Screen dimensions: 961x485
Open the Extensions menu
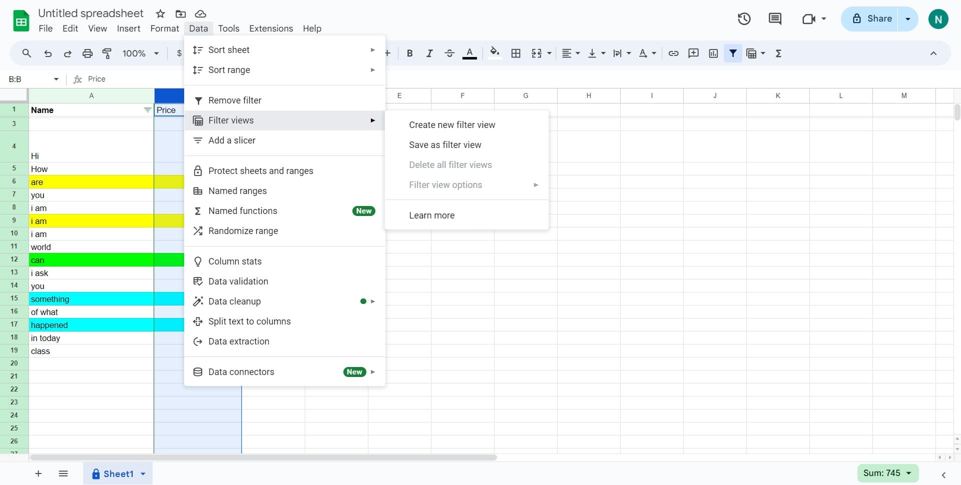pos(270,28)
